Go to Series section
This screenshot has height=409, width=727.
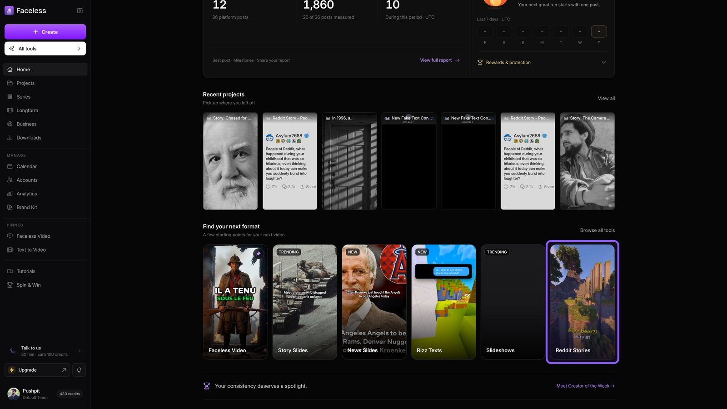pyautogui.click(x=45, y=97)
